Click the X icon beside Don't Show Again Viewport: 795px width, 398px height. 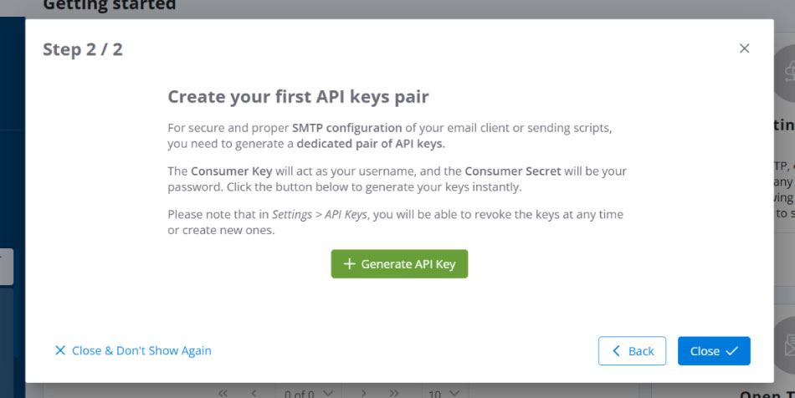pos(59,350)
